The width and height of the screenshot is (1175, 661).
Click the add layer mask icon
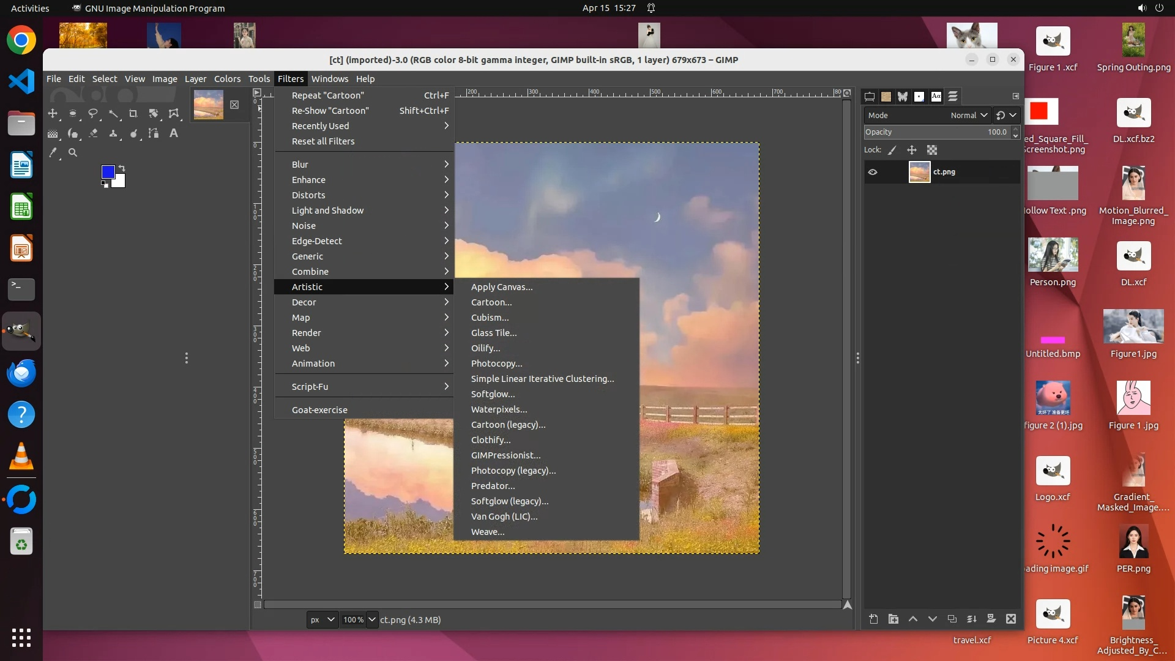pyautogui.click(x=991, y=619)
